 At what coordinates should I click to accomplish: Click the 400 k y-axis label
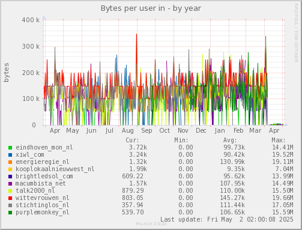click(x=31, y=20)
